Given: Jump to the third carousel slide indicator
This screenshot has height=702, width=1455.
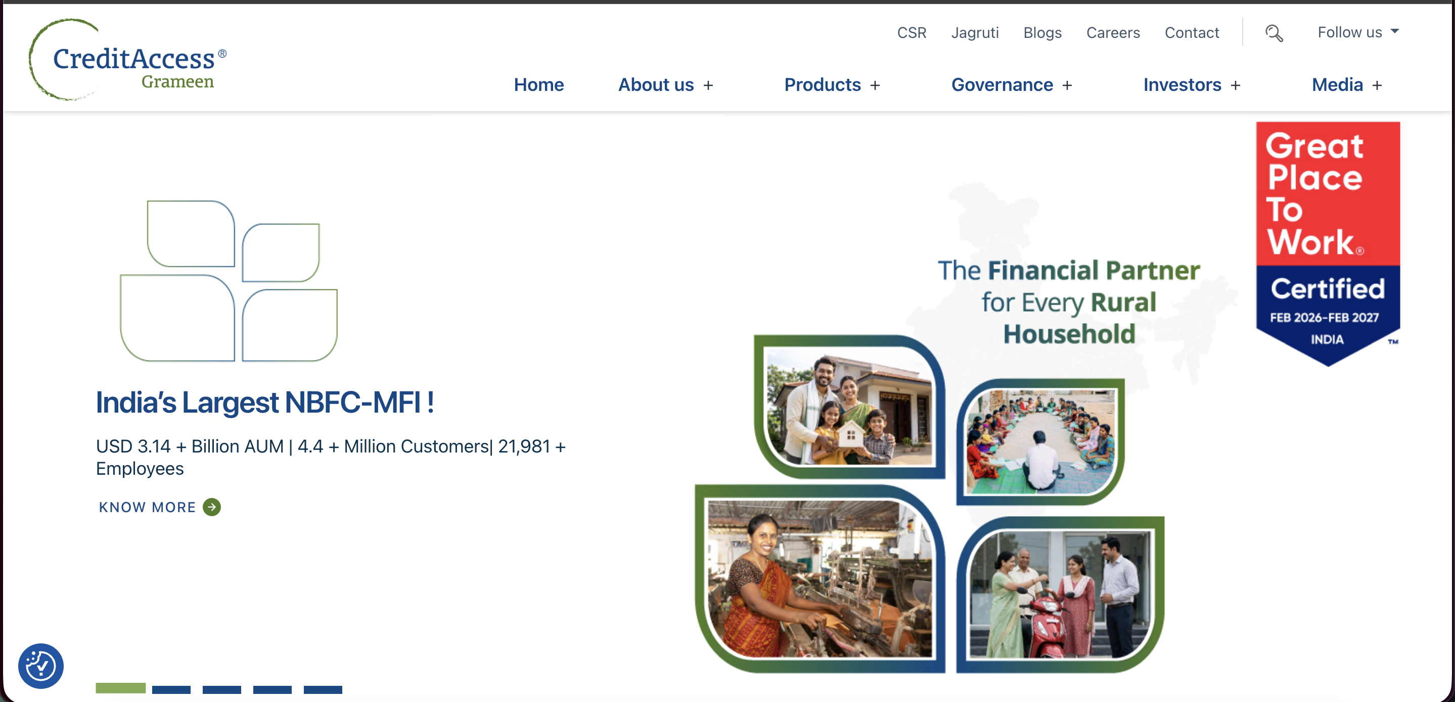Looking at the screenshot, I should [222, 689].
